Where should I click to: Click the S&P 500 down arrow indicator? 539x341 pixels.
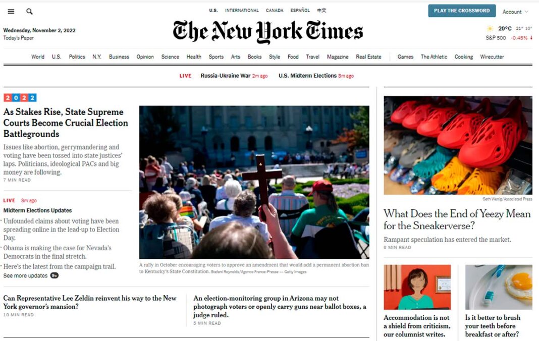pos(531,38)
